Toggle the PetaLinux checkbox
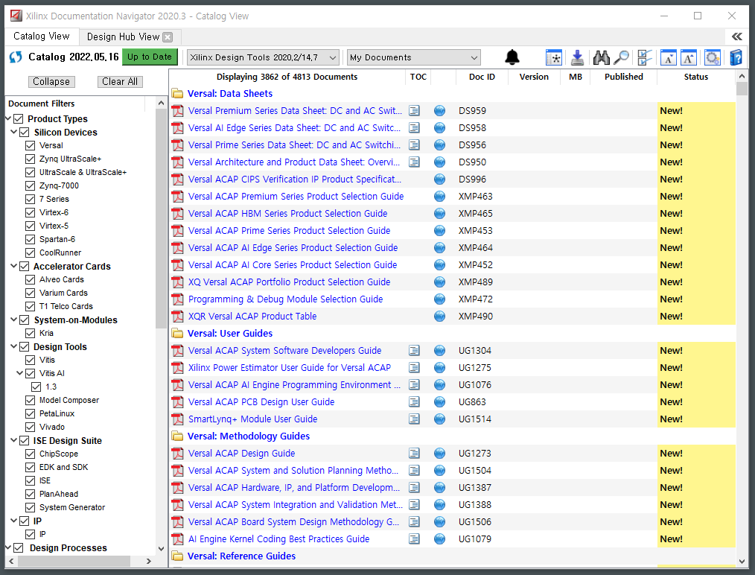 coord(31,413)
